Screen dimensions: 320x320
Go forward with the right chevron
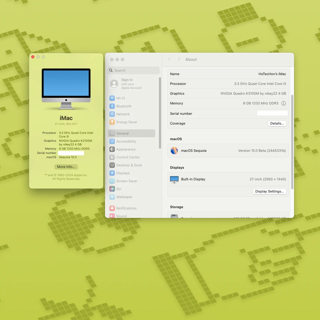[179, 59]
